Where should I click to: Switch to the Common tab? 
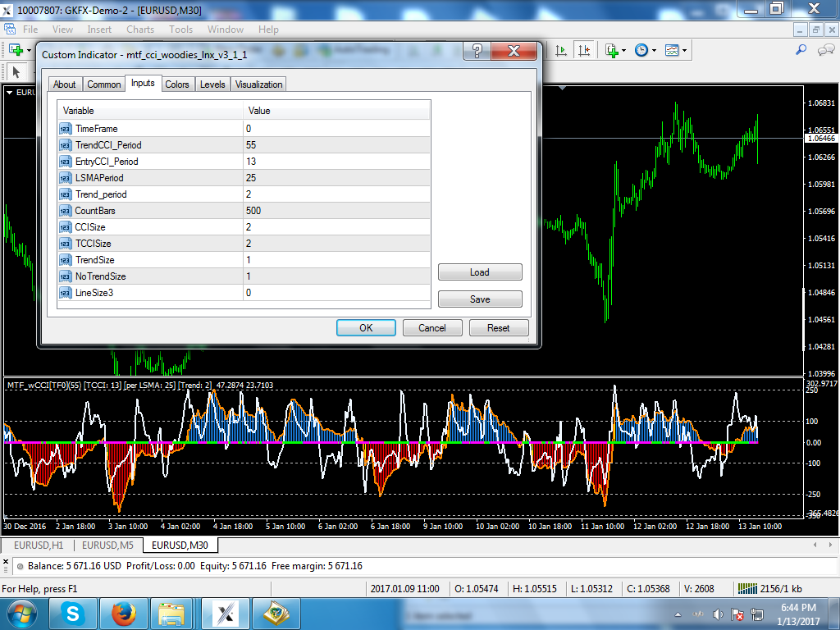(x=104, y=84)
